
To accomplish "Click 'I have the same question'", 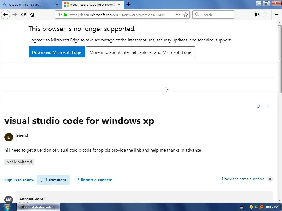I will point(243,179).
